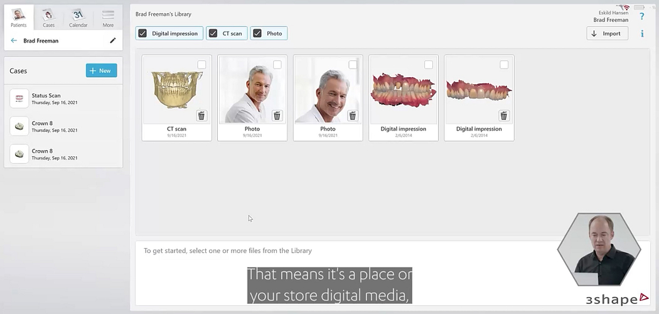The image size is (659, 314).
Task: Click the info icon below help
Action: (x=641, y=34)
